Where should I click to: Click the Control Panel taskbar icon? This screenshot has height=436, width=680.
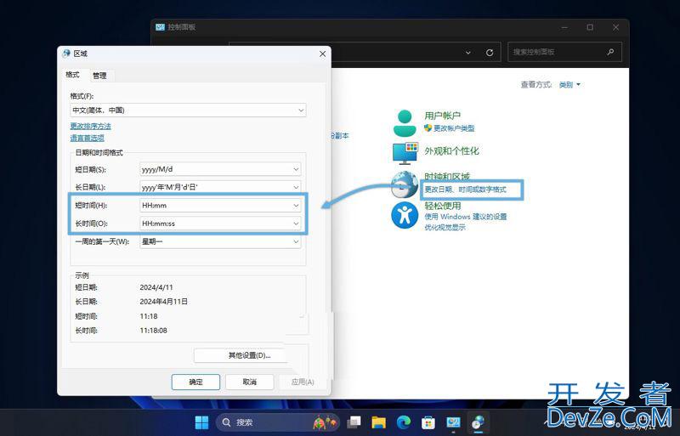pyautogui.click(x=453, y=422)
